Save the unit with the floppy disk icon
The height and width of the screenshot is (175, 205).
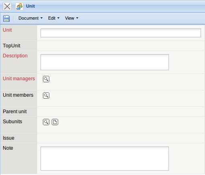6,18
